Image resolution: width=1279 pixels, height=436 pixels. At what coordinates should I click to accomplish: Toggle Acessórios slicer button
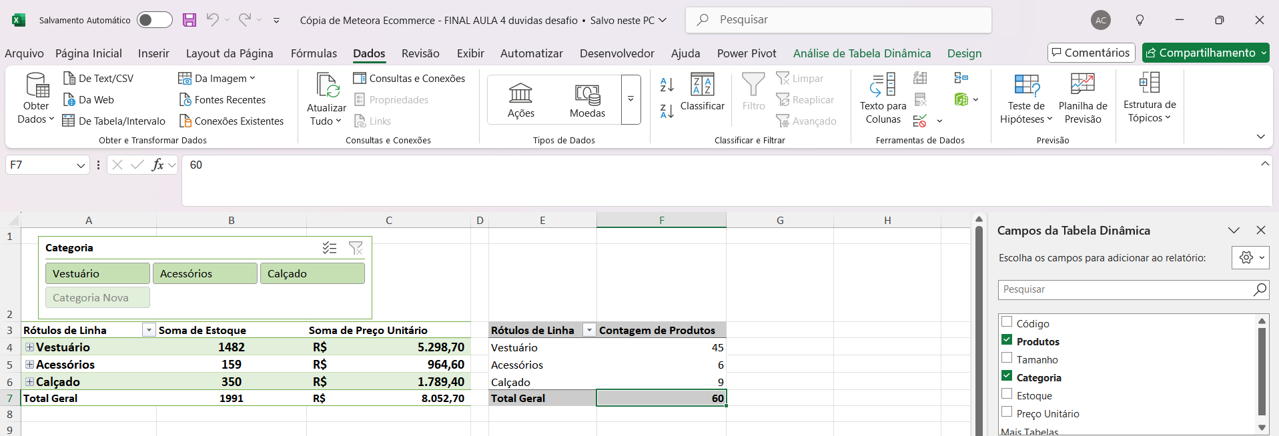(205, 273)
